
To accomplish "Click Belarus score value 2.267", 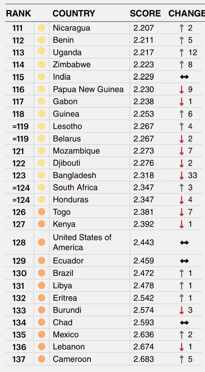I will pyautogui.click(x=144, y=139).
